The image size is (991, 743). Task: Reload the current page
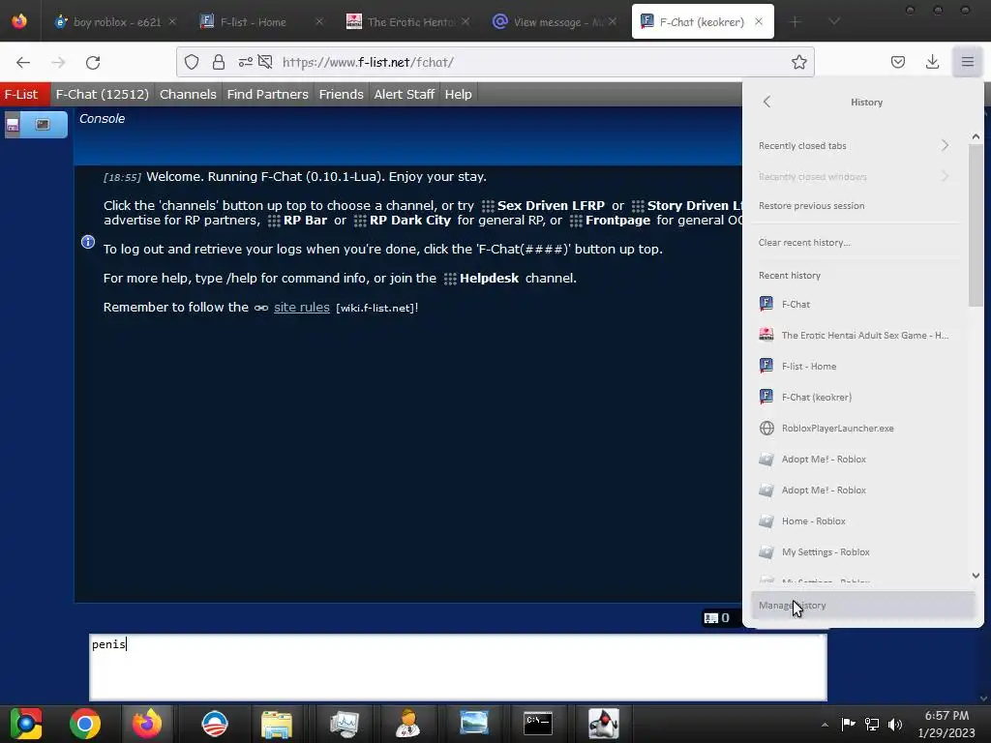coord(93,62)
